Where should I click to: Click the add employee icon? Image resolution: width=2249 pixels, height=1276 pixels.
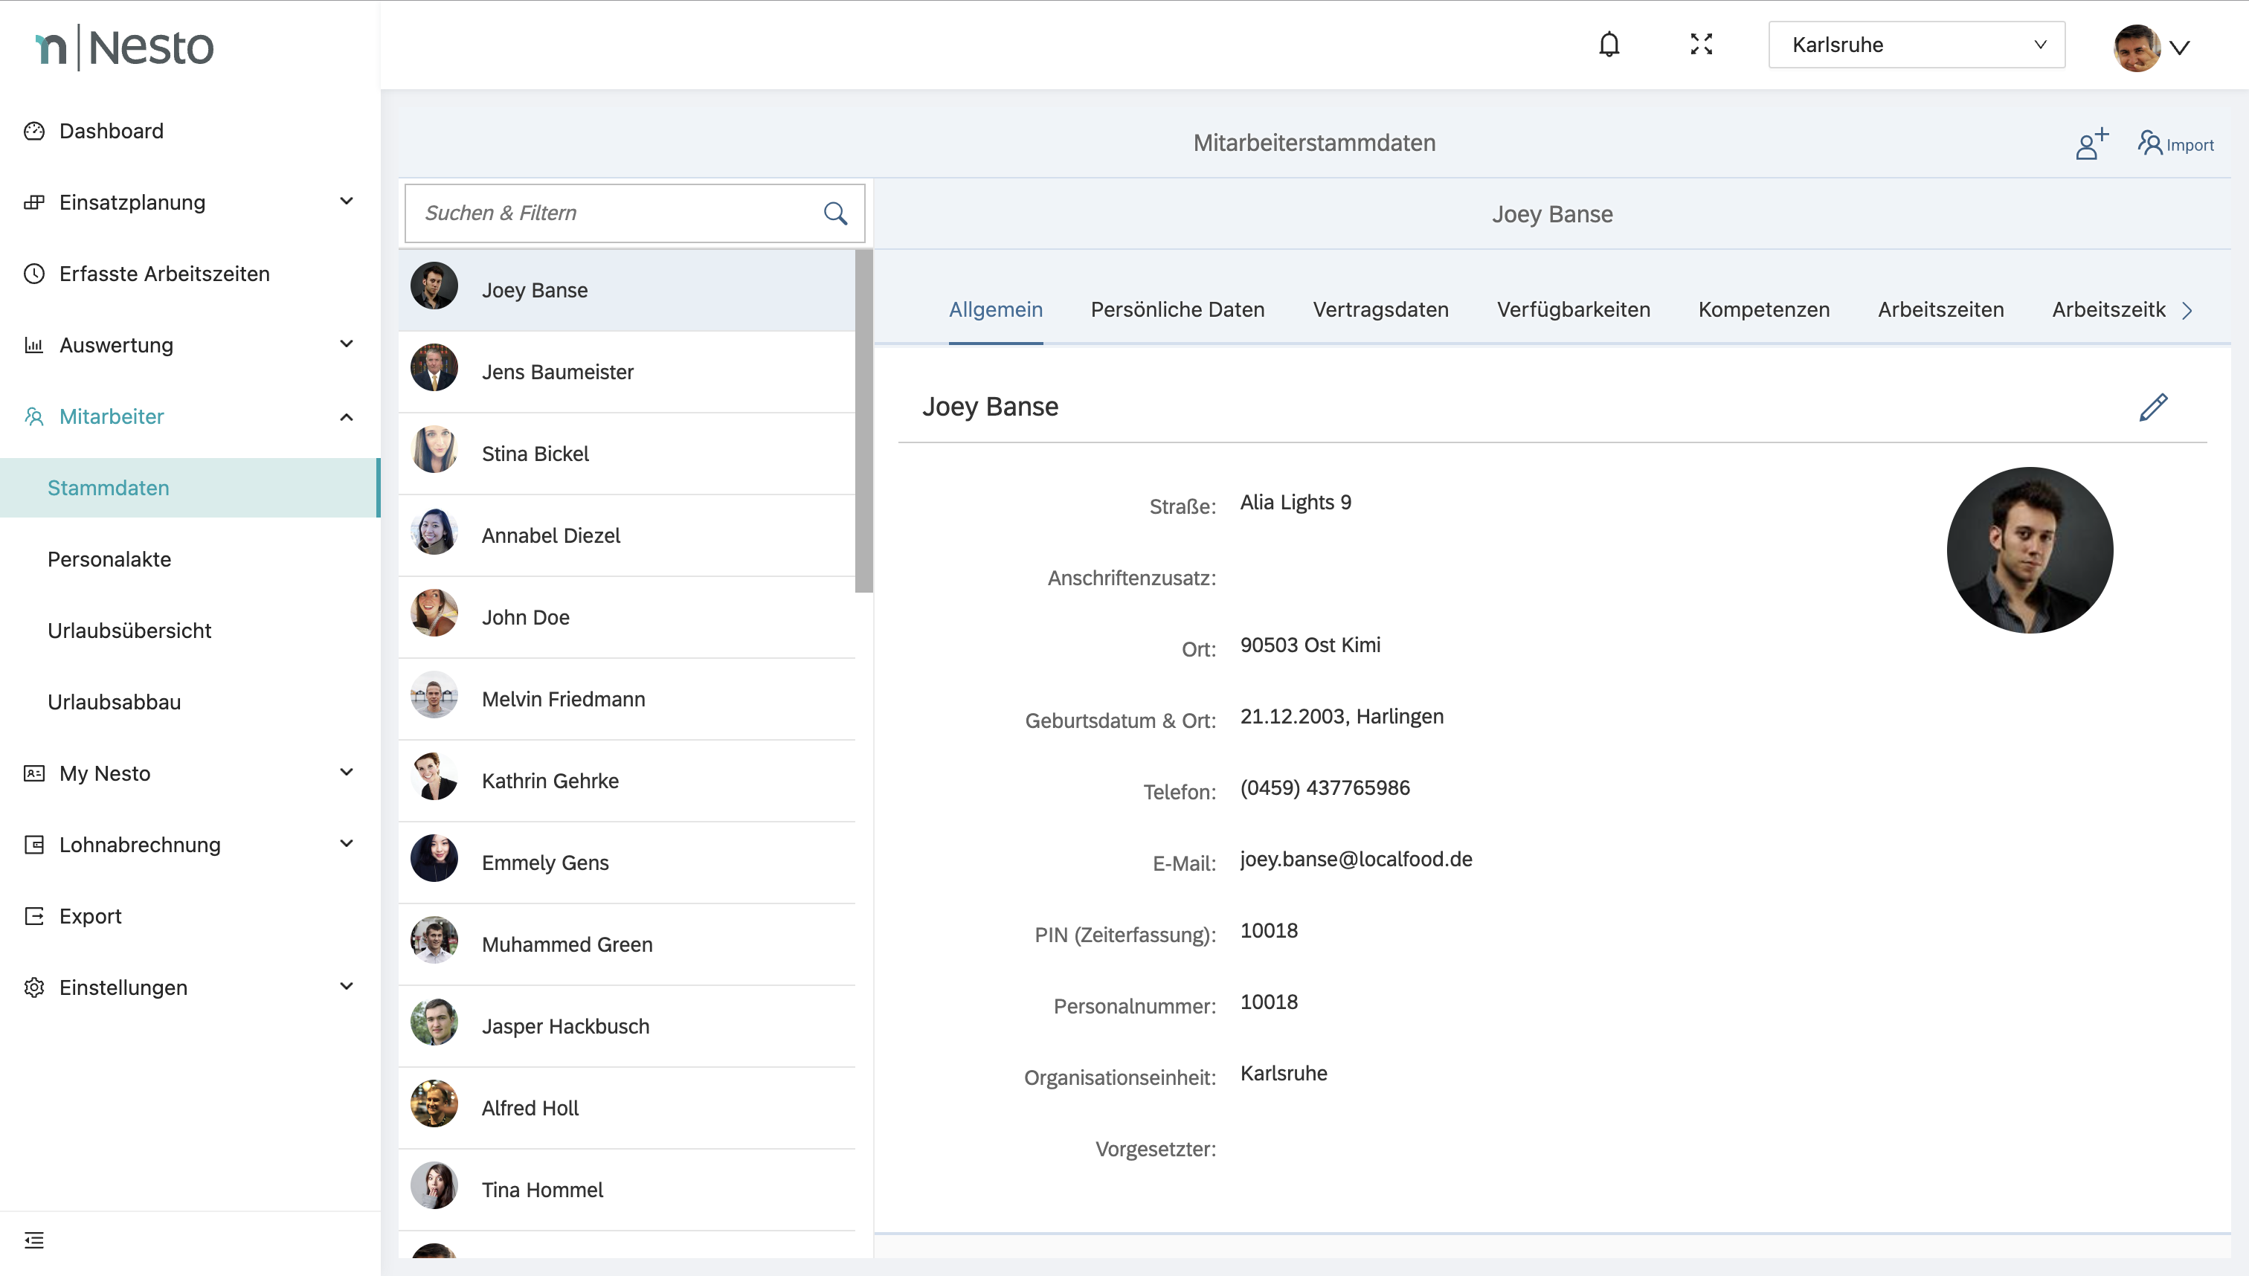point(2091,144)
